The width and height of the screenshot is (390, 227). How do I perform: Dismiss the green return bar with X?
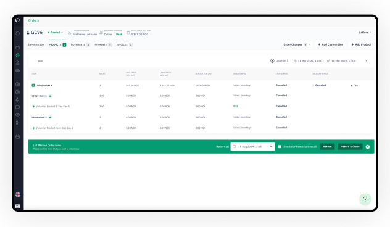[x=368, y=147]
